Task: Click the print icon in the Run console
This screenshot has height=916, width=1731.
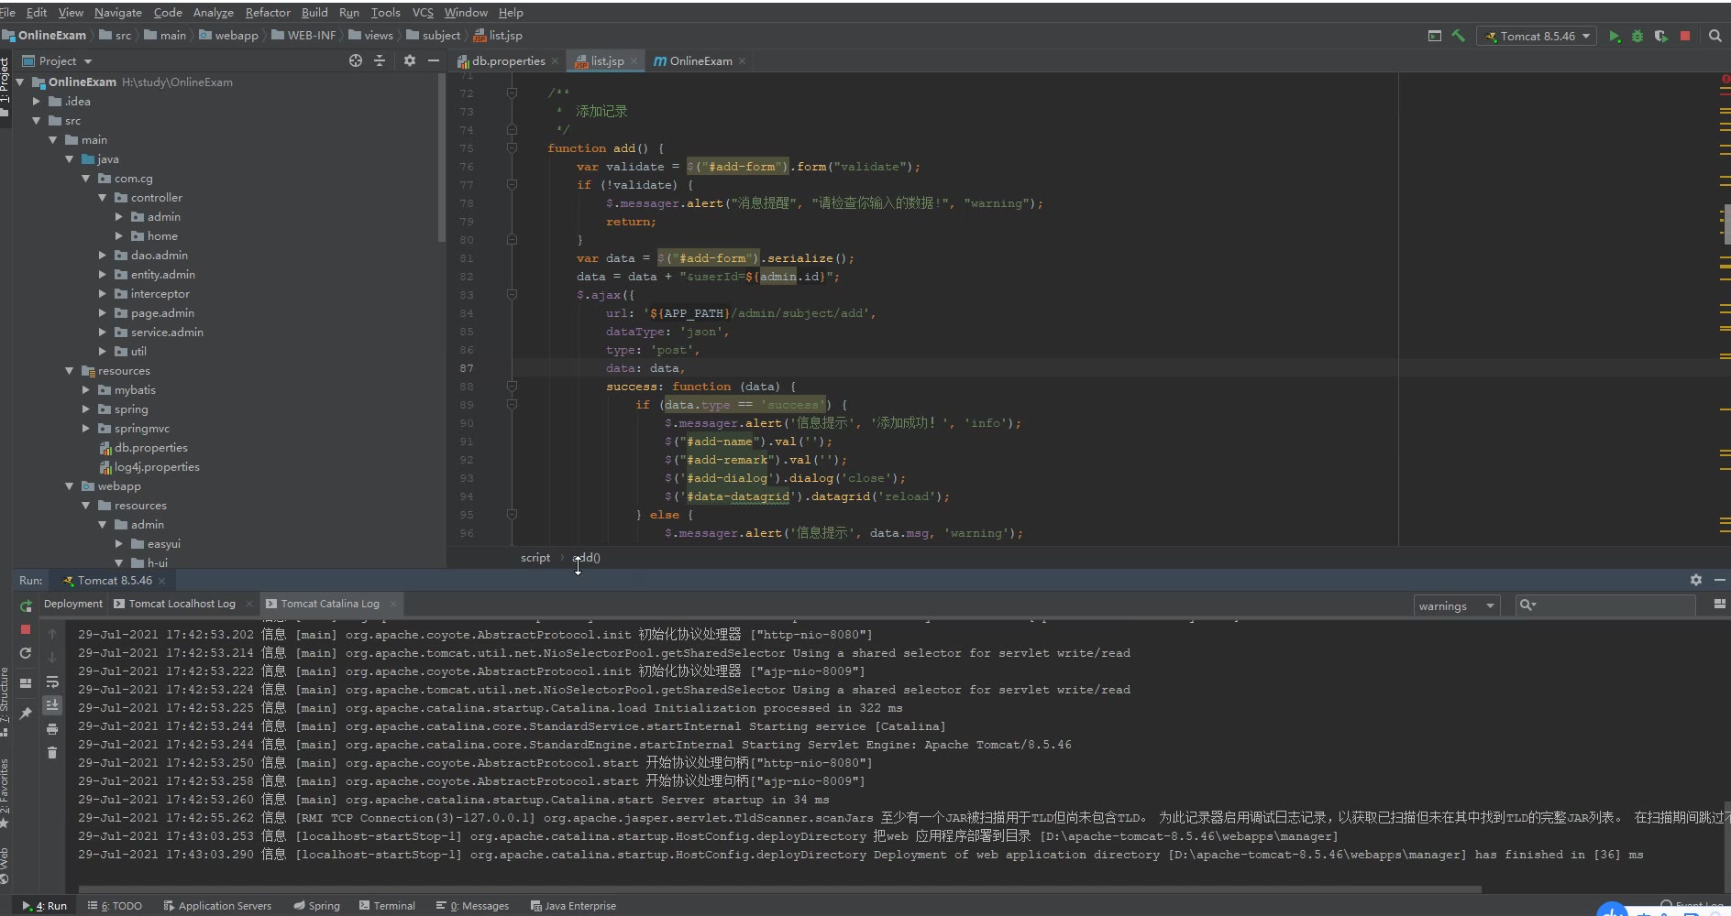Action: (x=52, y=729)
